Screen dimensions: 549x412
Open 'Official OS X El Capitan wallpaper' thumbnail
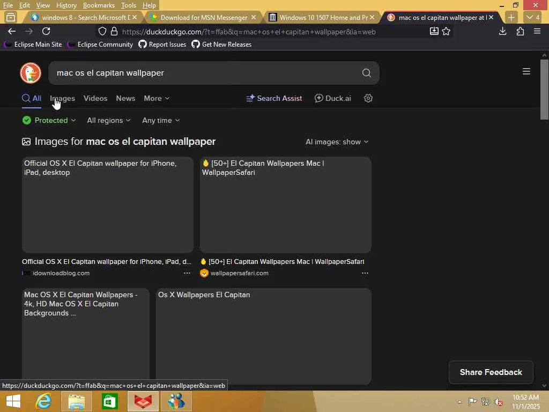coord(107,204)
